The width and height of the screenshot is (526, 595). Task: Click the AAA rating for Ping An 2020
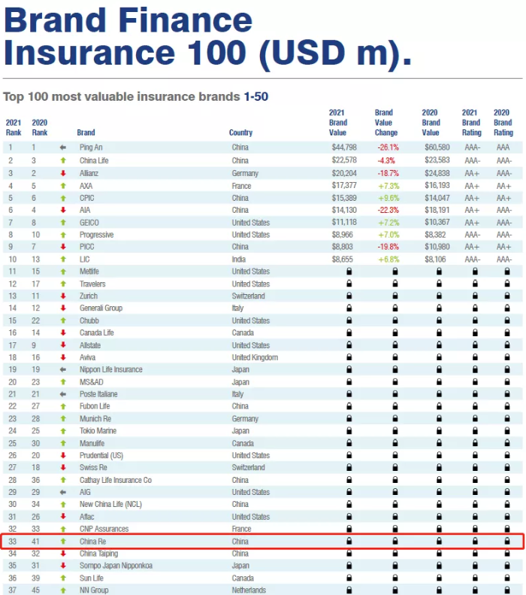click(x=503, y=147)
